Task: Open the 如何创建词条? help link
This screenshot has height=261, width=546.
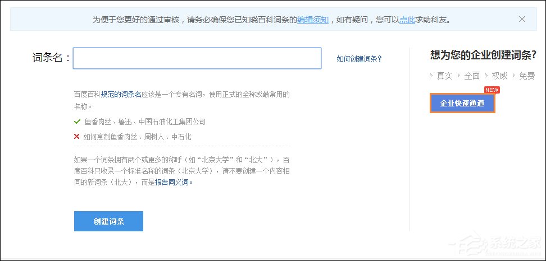Action: tap(360, 59)
